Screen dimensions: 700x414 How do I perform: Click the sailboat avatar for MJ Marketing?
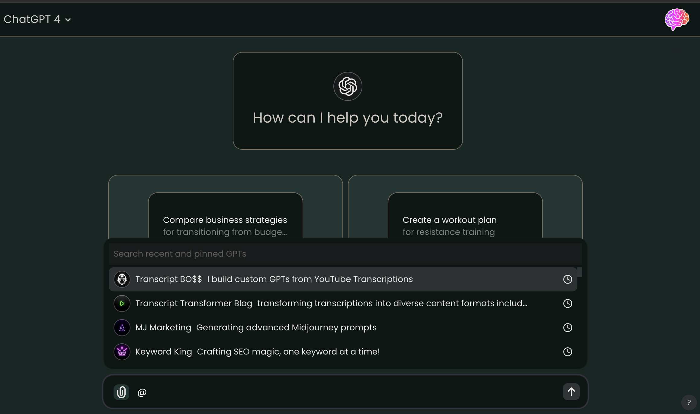tap(122, 327)
